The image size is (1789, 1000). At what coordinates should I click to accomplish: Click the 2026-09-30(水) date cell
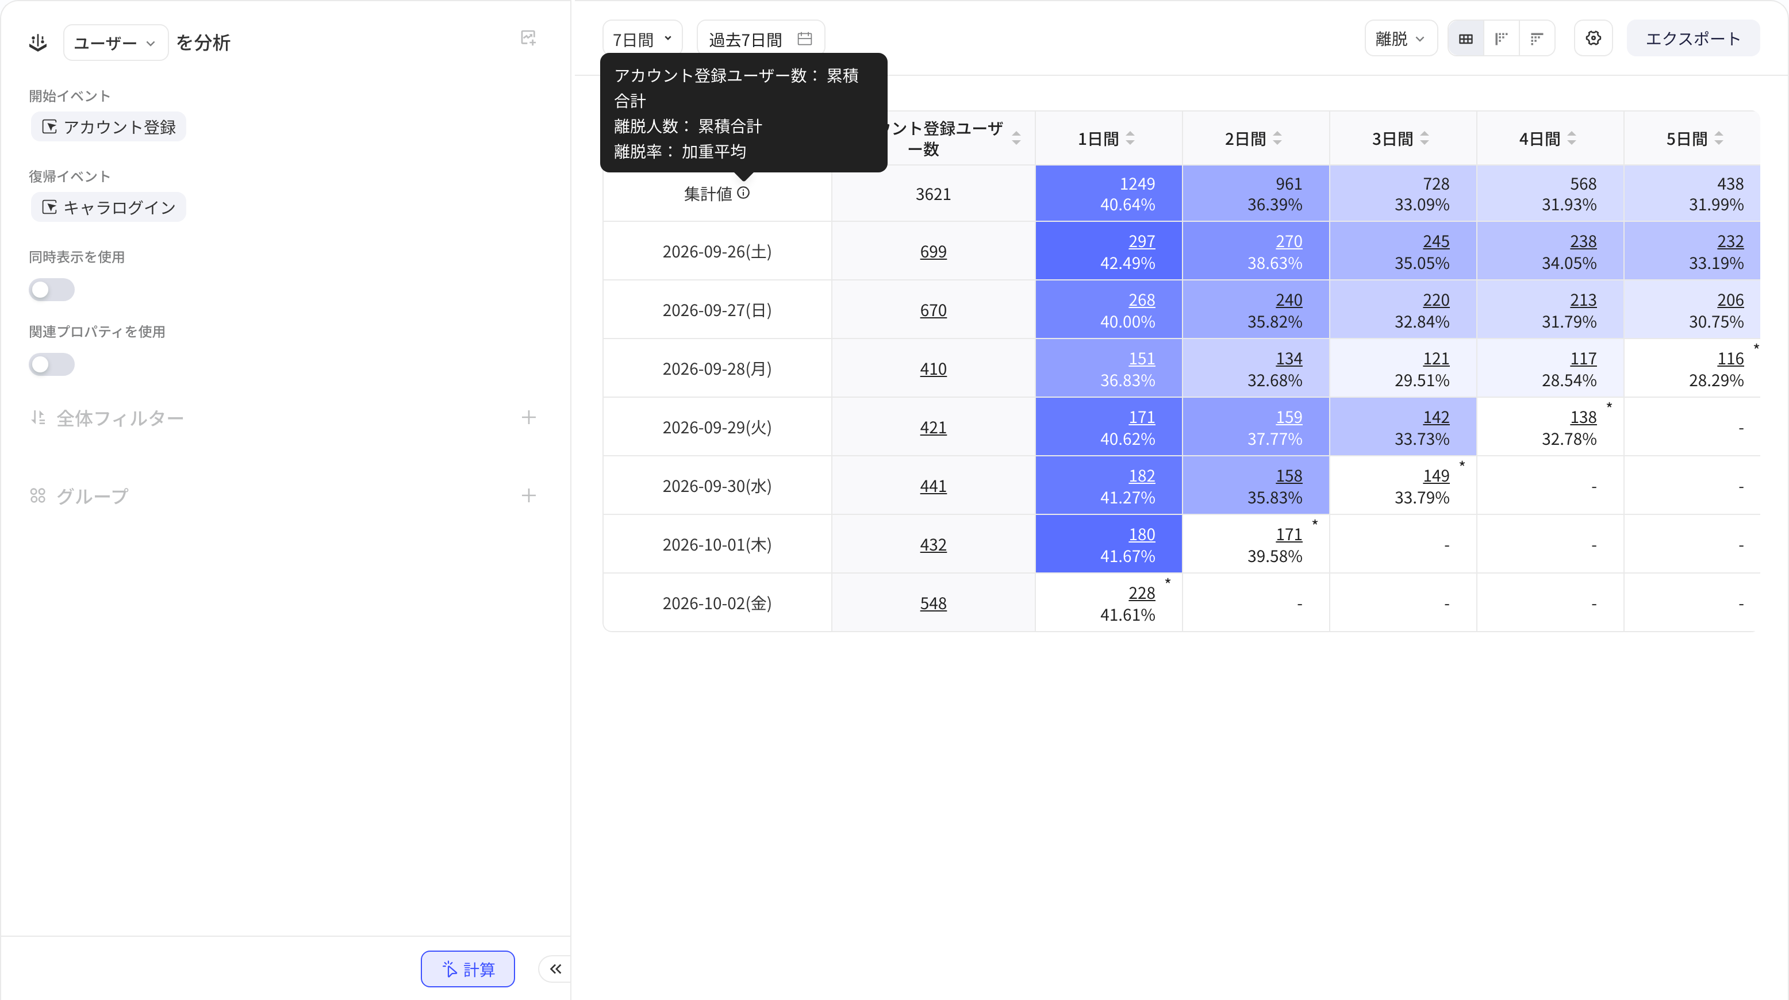[717, 486]
